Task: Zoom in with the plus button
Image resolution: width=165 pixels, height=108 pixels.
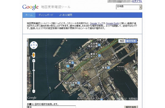Action: point(34,61)
